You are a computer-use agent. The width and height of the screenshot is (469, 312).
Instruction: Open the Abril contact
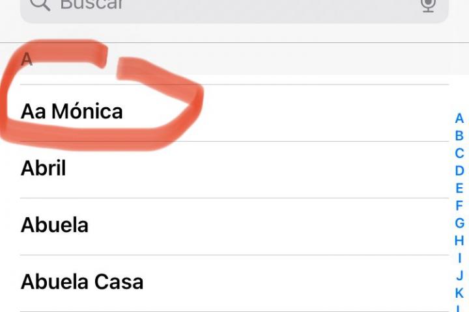[x=44, y=169]
